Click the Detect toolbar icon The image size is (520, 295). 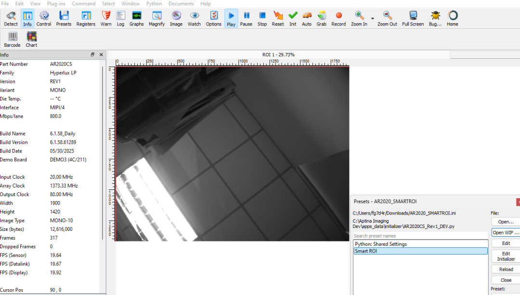[x=11, y=18]
